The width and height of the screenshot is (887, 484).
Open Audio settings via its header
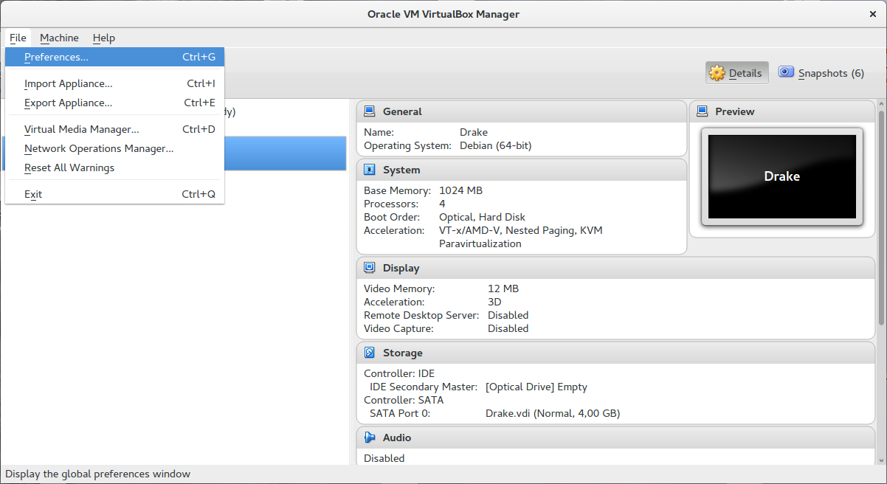(x=615, y=438)
